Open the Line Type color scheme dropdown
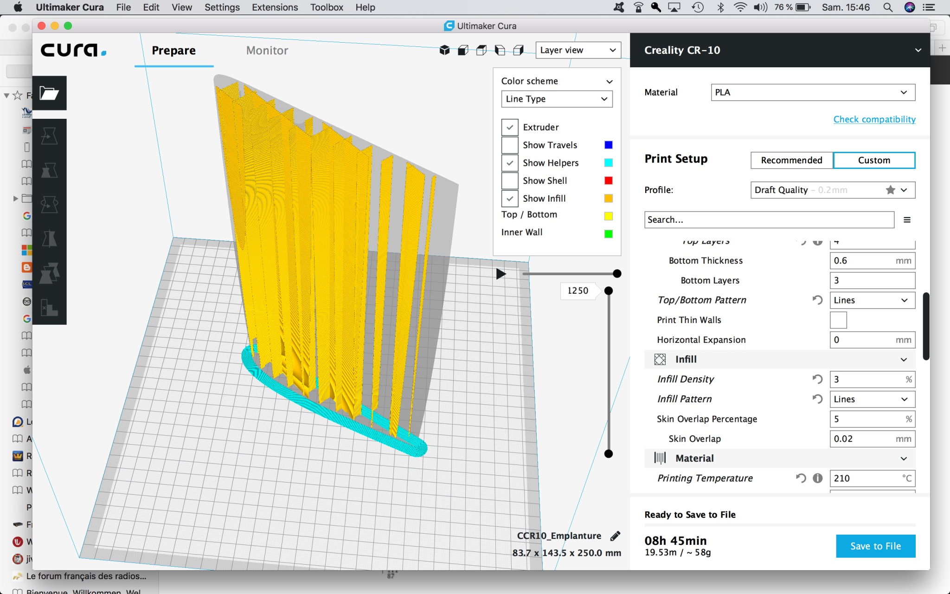Image resolution: width=950 pixels, height=594 pixels. [x=557, y=99]
